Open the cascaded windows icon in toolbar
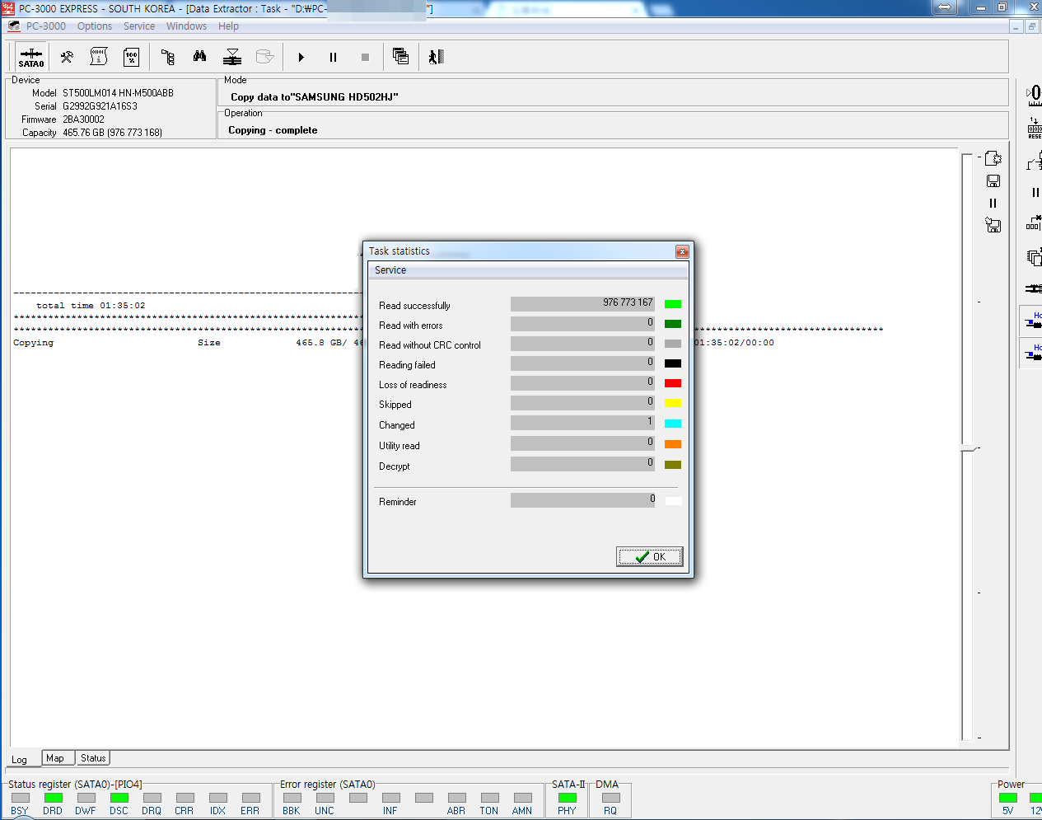 coord(400,57)
